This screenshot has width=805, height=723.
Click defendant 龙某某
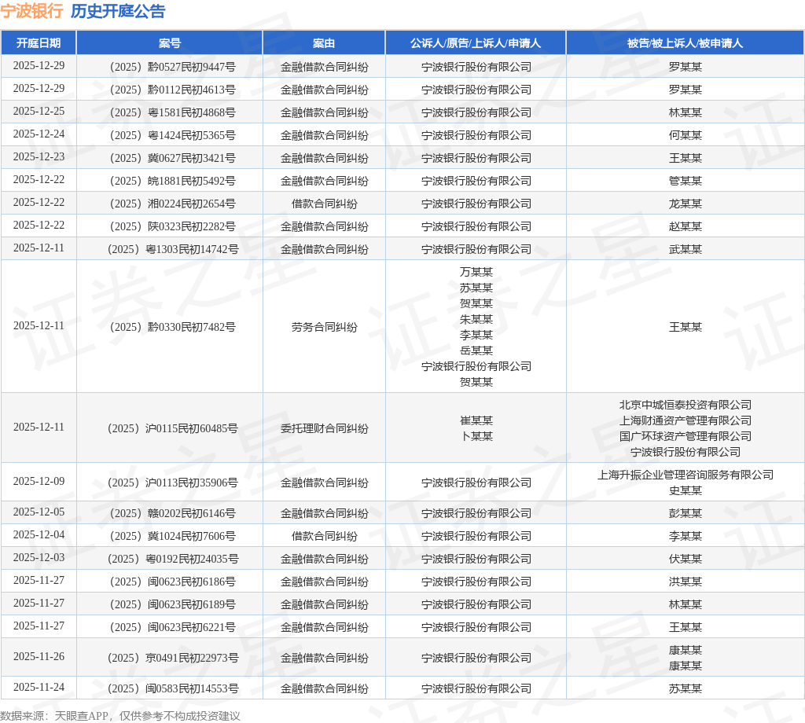pyautogui.click(x=685, y=204)
